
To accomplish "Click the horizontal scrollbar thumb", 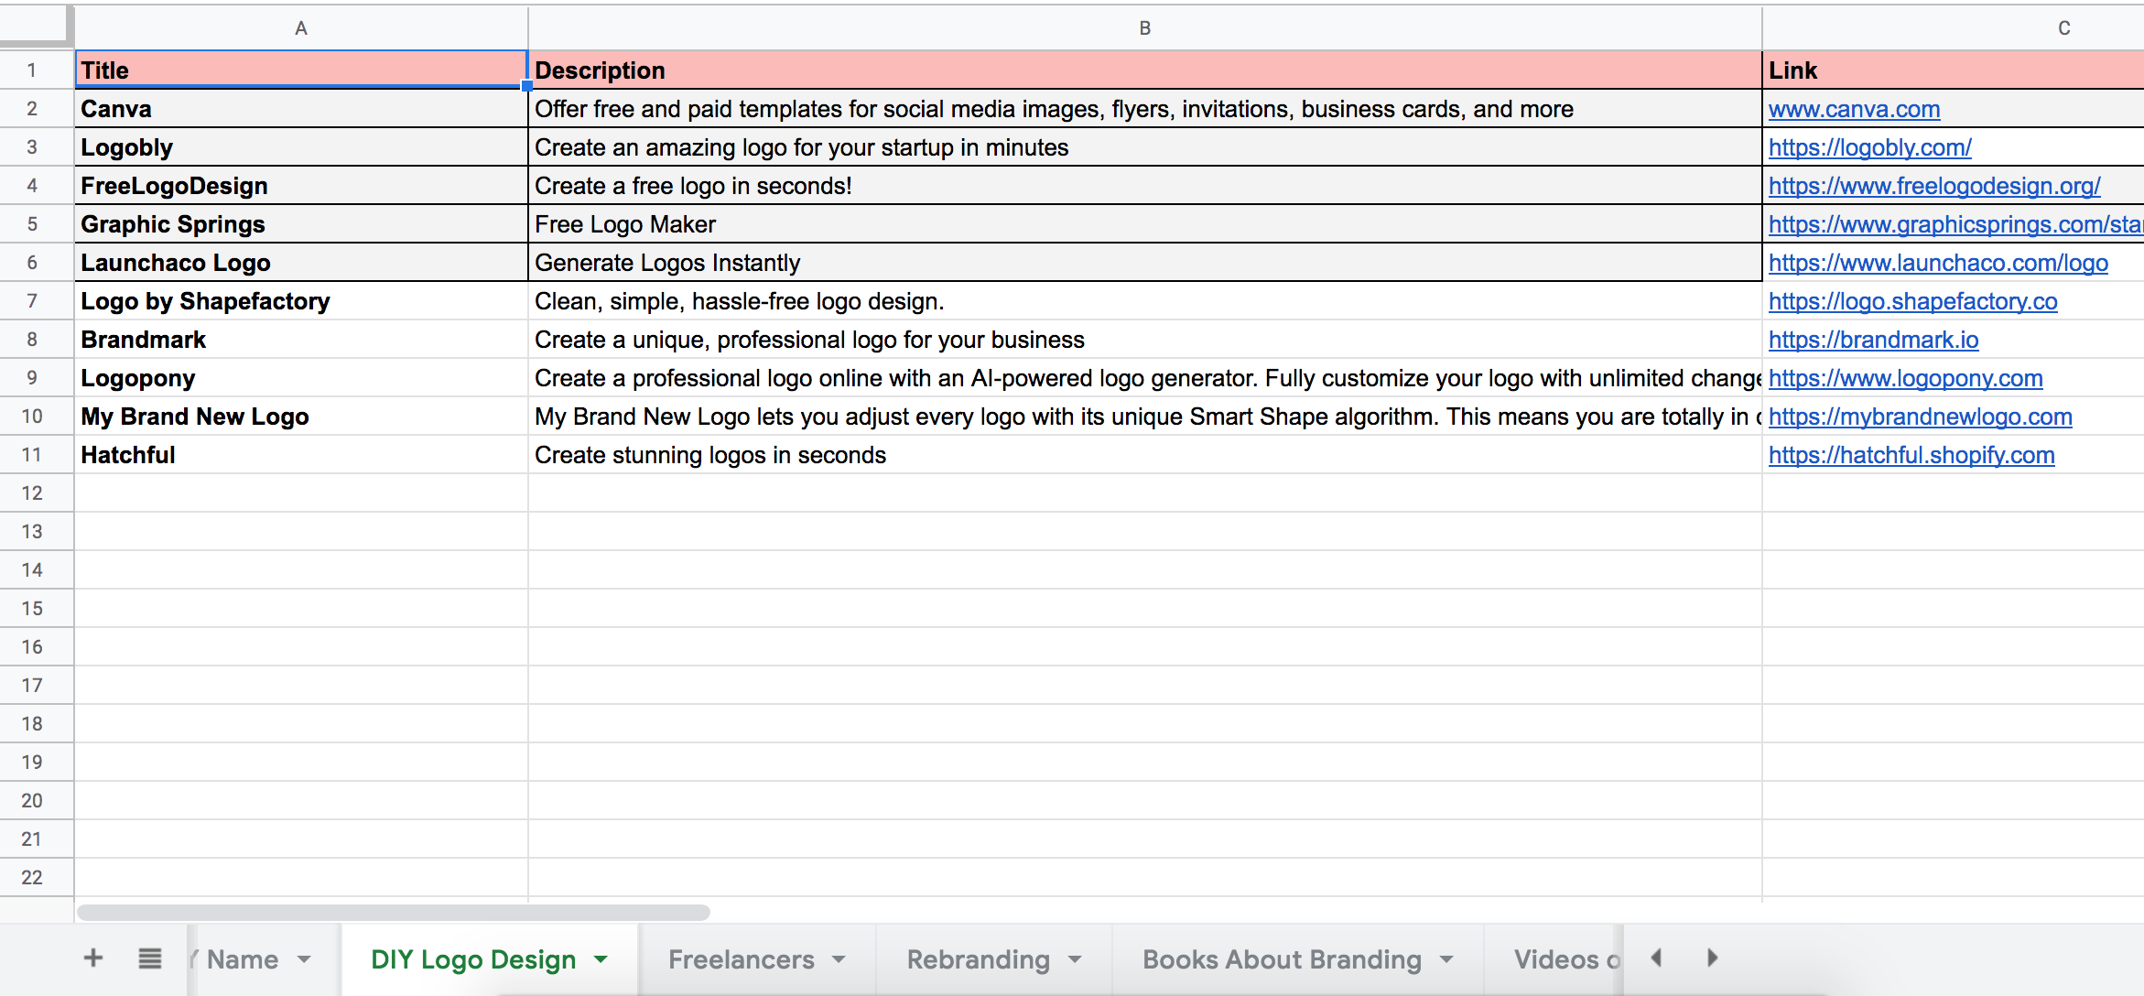I will point(394,913).
